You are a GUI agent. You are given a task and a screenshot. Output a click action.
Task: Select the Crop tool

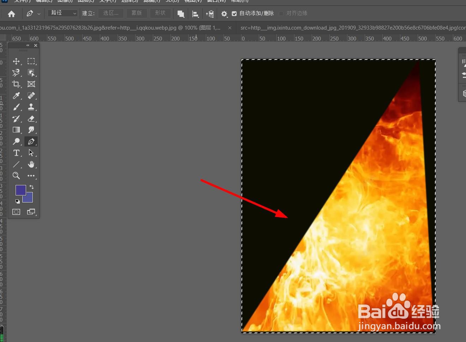pyautogui.click(x=16, y=84)
